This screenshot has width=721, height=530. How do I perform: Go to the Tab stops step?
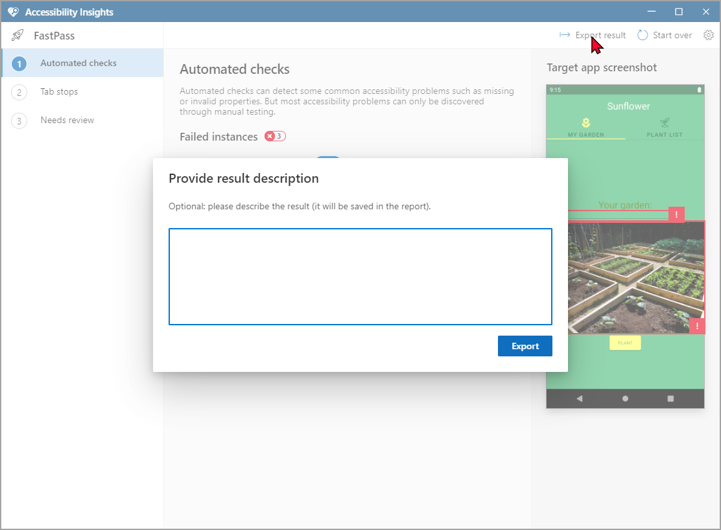58,91
